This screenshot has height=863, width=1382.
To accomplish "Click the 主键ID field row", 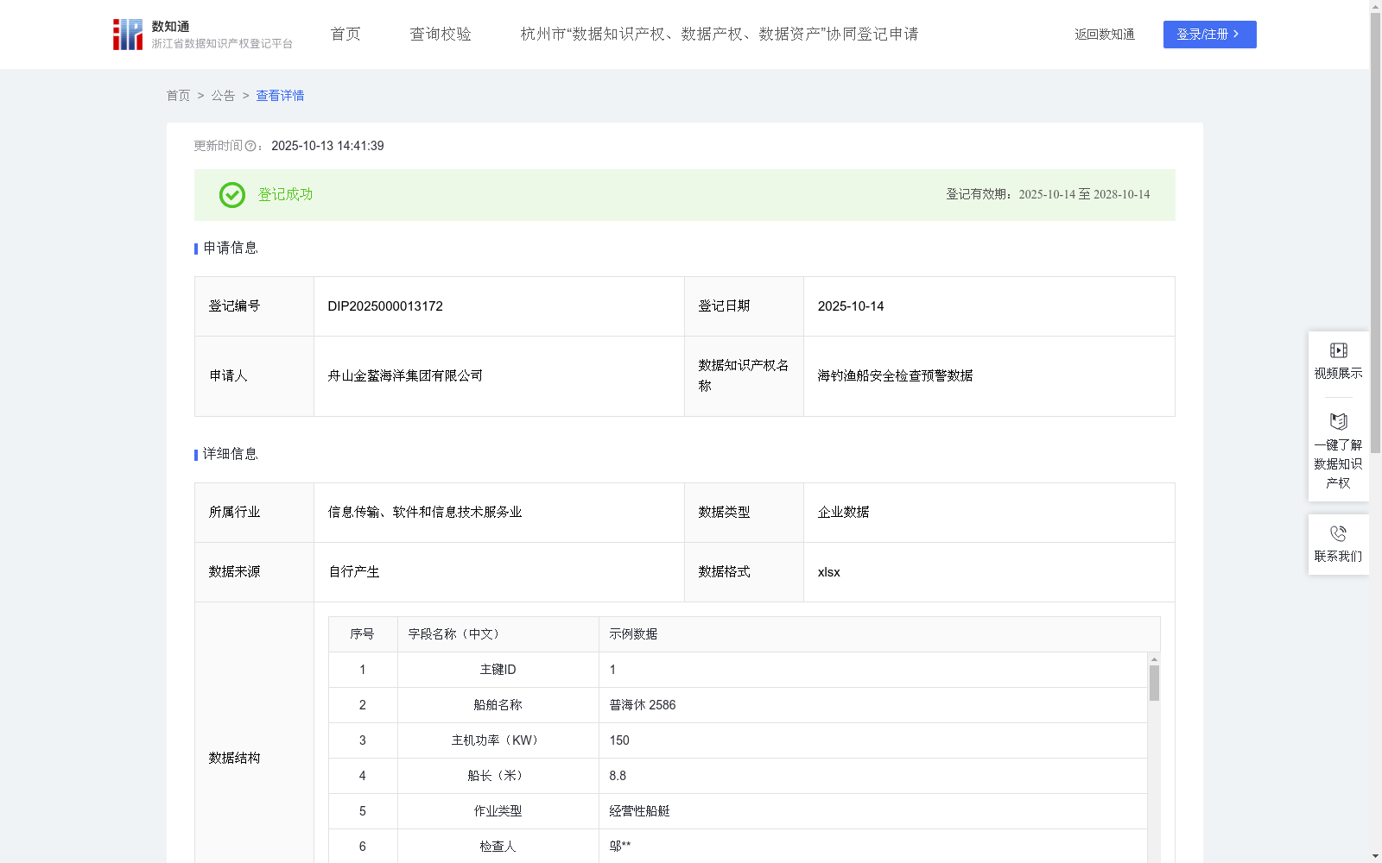I will [738, 670].
